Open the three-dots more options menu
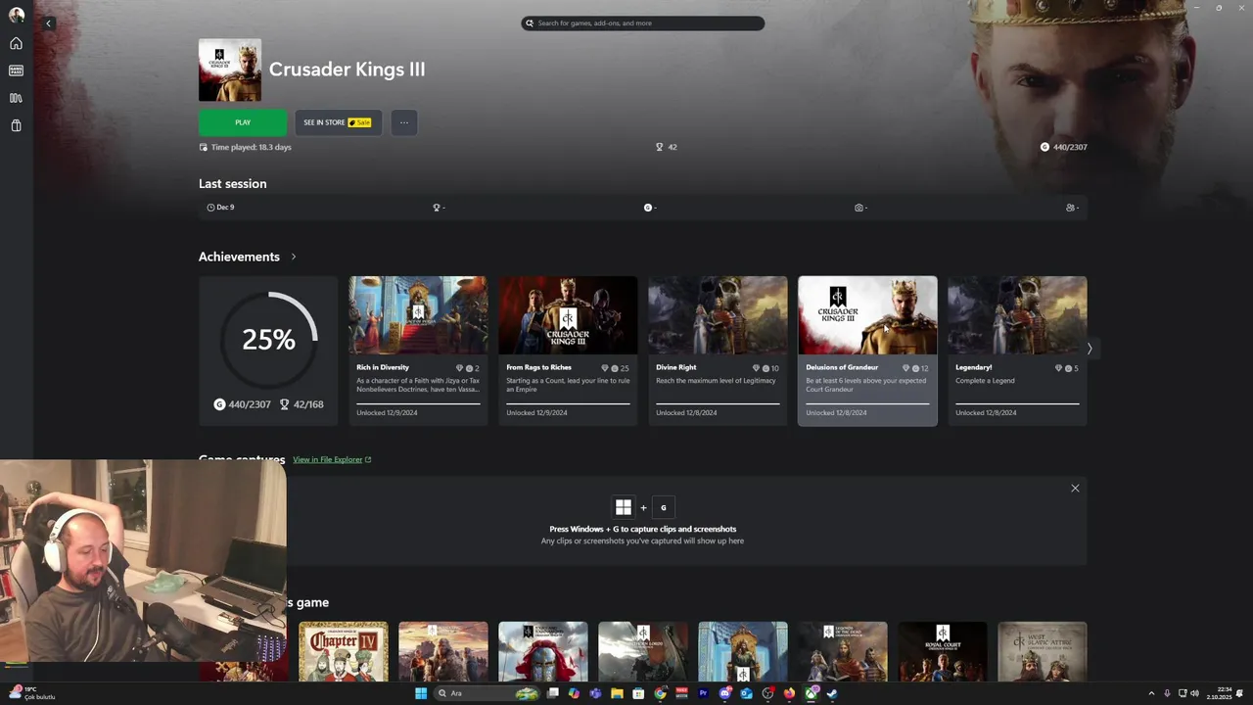 pos(404,122)
